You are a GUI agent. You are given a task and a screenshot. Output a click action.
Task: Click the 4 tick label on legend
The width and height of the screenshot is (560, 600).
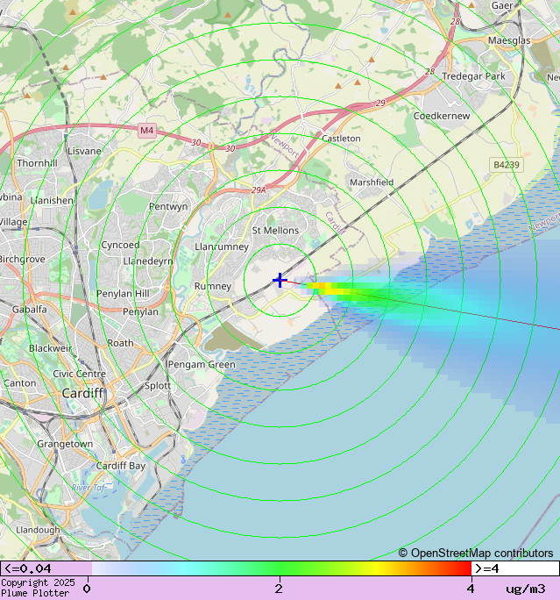point(471,589)
